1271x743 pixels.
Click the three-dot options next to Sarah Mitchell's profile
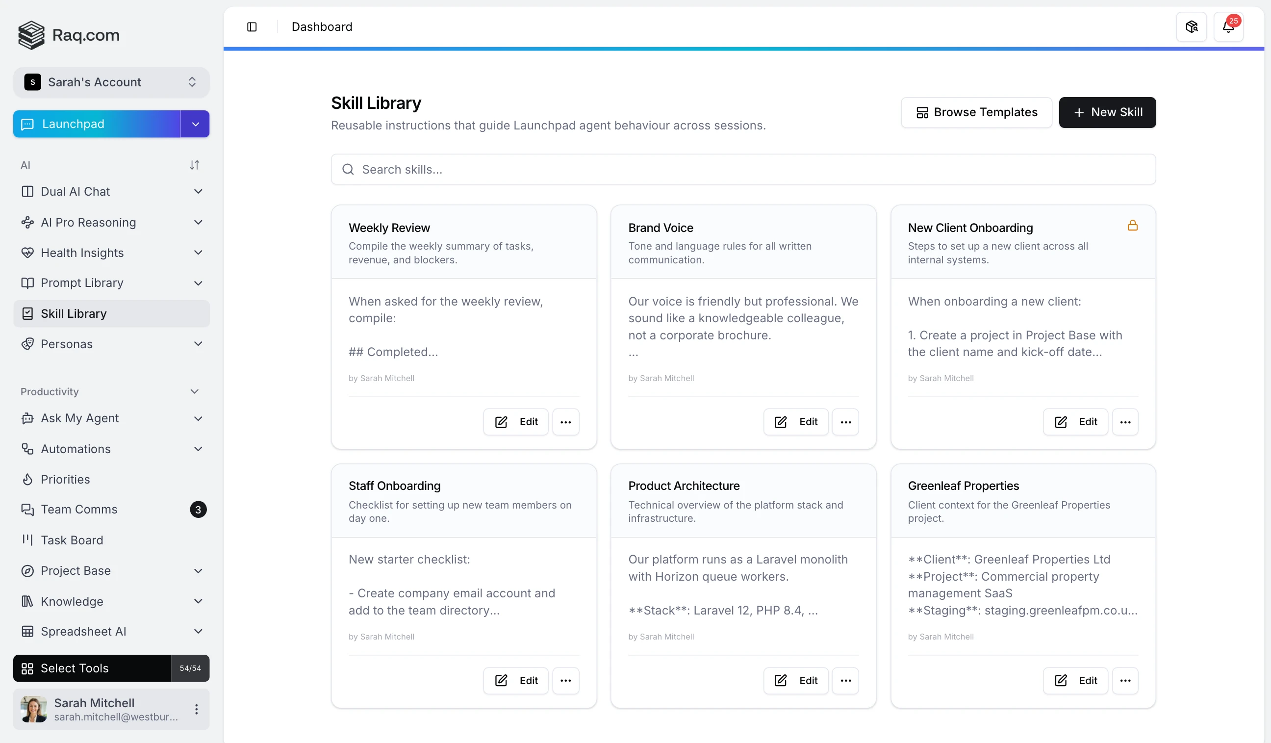197,709
